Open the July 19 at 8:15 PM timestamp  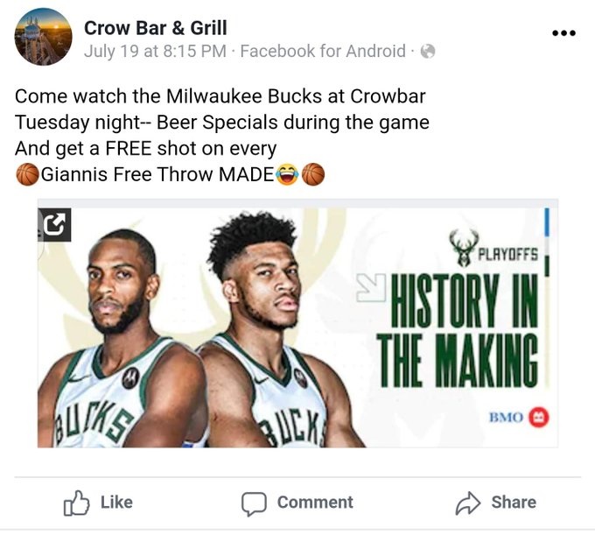pos(155,52)
